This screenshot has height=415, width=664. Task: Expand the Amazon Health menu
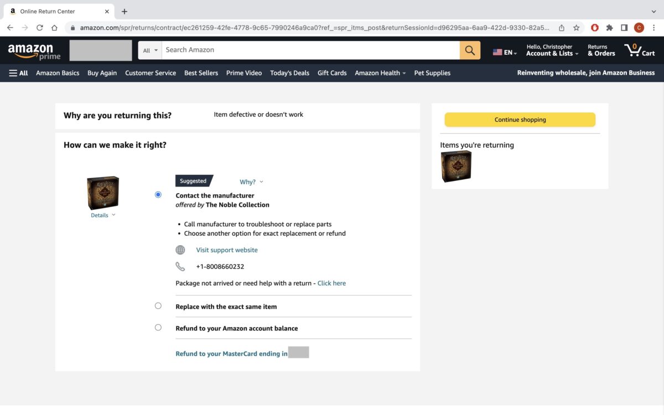pyautogui.click(x=380, y=73)
